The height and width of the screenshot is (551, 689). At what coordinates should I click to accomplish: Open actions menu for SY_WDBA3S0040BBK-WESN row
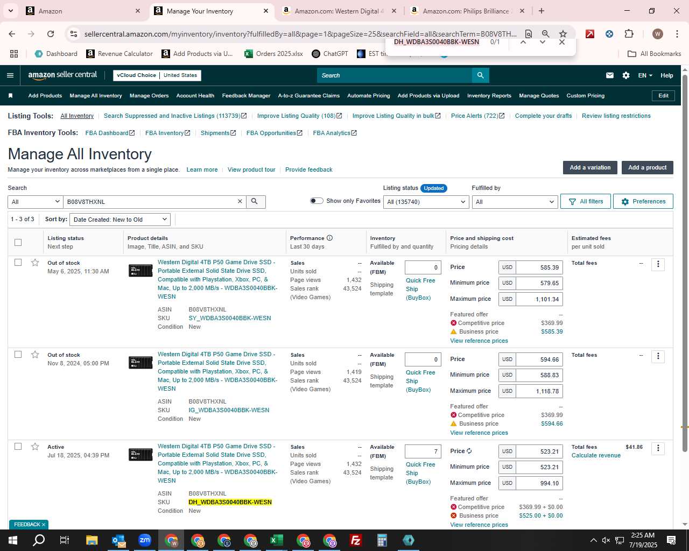(658, 264)
